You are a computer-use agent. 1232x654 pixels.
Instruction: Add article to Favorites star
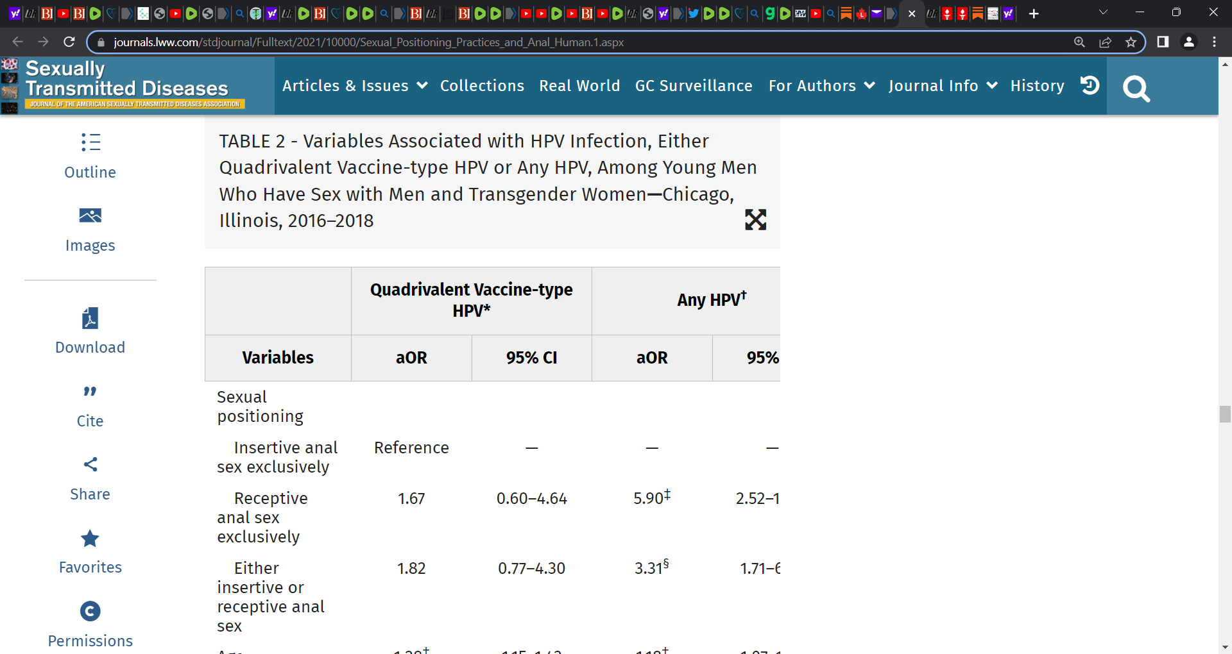click(90, 539)
